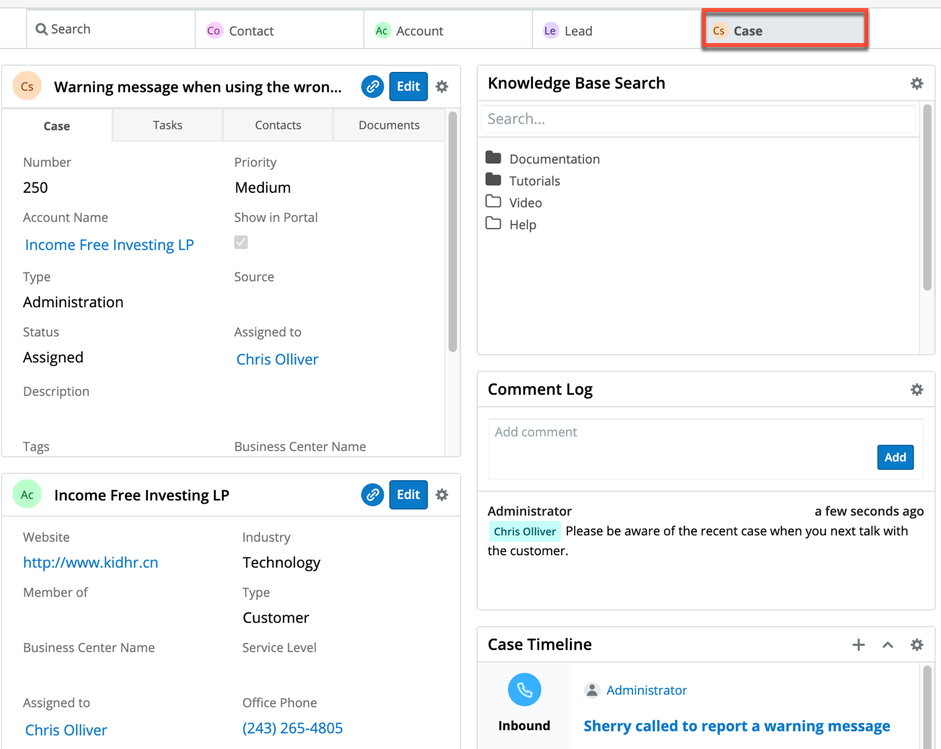This screenshot has height=749, width=941.
Task: Click the plus icon in Case Timeline
Action: click(858, 645)
